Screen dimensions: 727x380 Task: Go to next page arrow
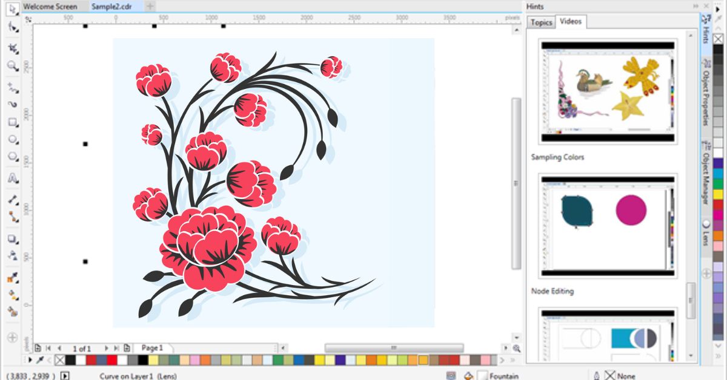coord(107,348)
